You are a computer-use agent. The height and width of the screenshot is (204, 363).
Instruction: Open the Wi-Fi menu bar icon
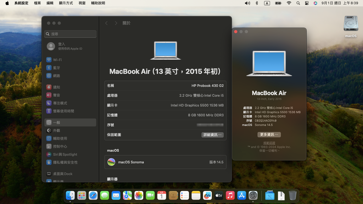click(x=289, y=3)
